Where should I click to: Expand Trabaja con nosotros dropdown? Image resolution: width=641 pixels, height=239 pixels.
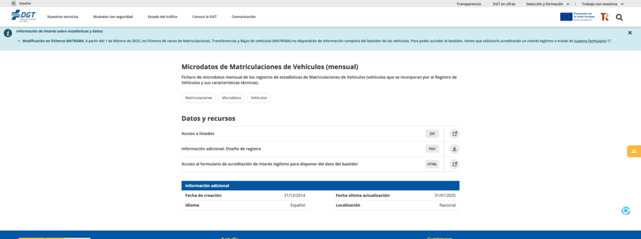click(x=603, y=4)
